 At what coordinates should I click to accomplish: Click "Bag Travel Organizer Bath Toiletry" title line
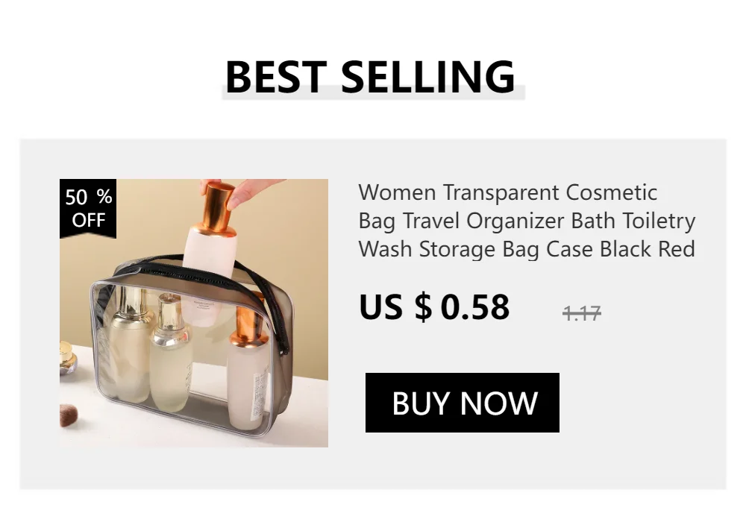(x=527, y=221)
